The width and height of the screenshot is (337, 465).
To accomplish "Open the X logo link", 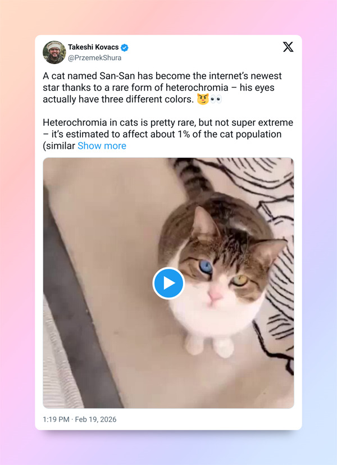I will pos(288,47).
